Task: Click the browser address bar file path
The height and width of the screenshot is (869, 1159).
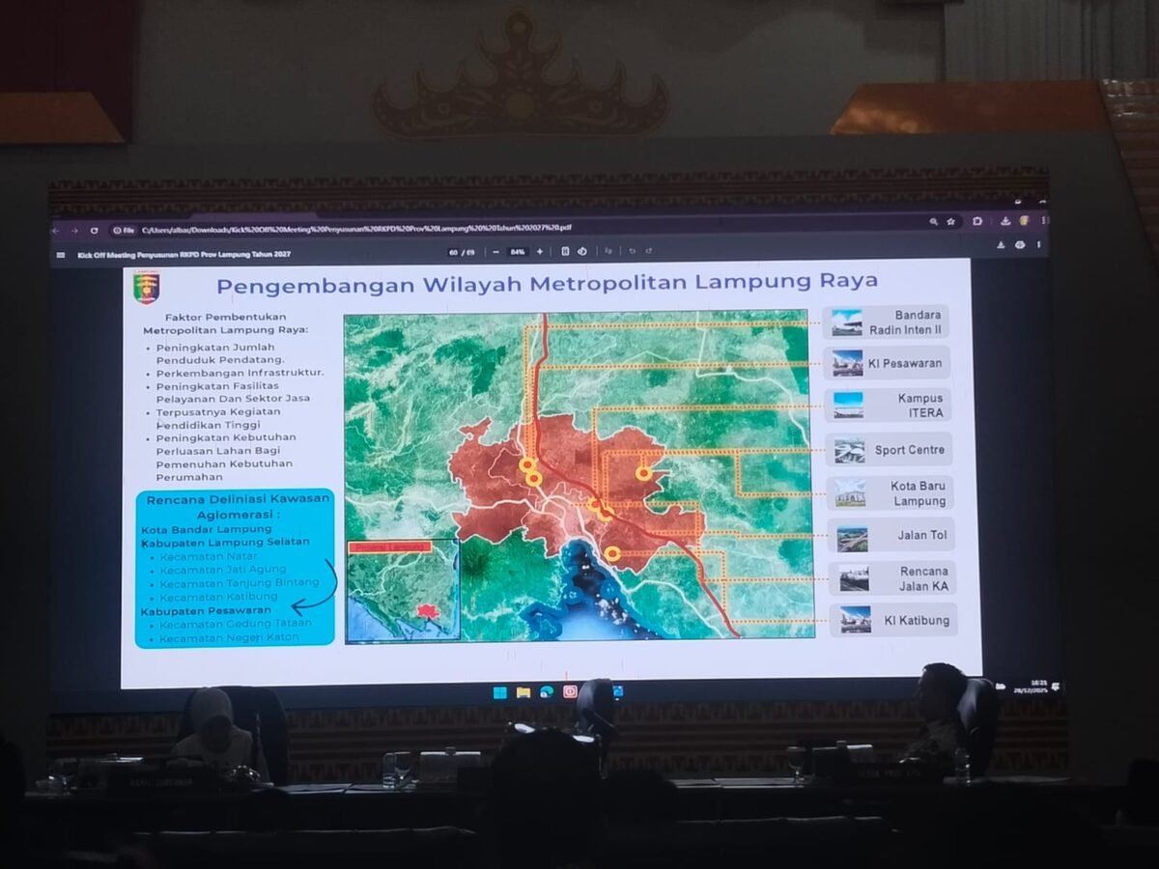Action: [357, 229]
